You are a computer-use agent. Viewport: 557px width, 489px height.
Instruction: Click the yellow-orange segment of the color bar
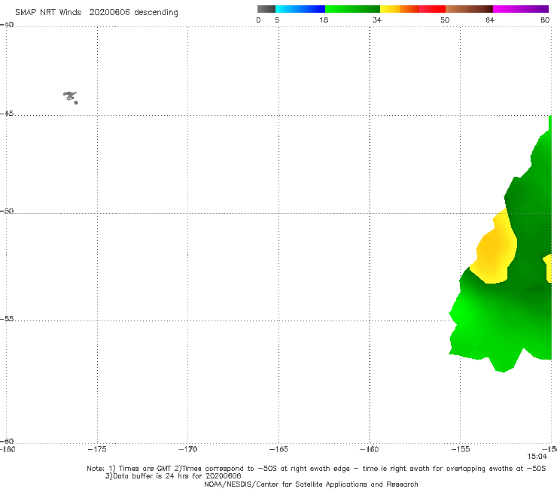[x=400, y=9]
